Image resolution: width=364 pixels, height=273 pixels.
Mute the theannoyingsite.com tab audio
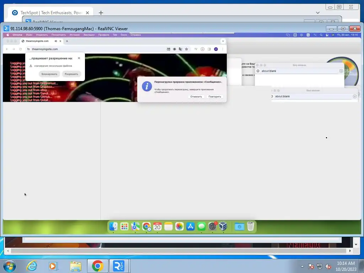pyautogui.click(x=56, y=41)
